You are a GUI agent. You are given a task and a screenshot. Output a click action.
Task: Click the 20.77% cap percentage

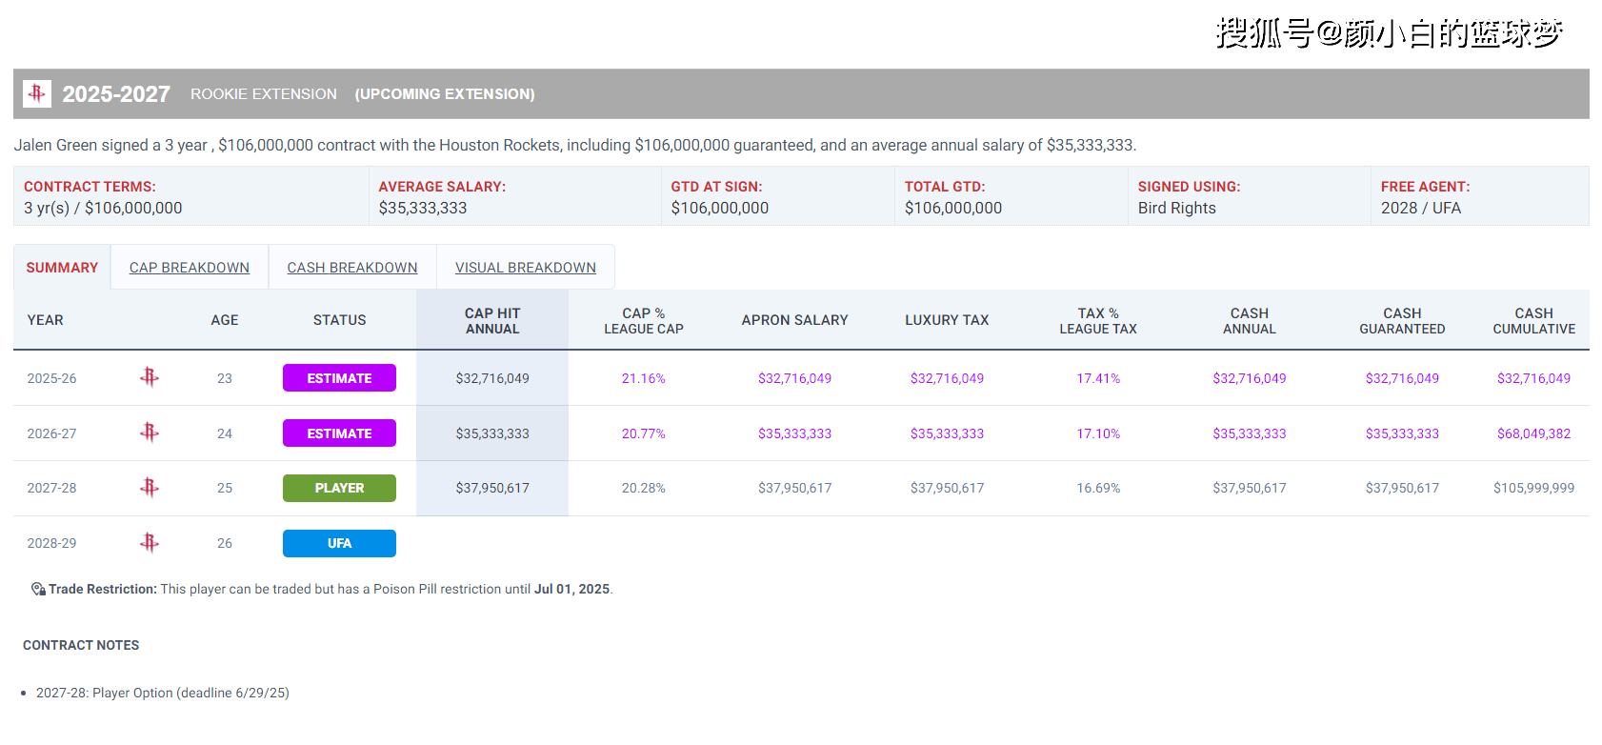[x=644, y=433]
